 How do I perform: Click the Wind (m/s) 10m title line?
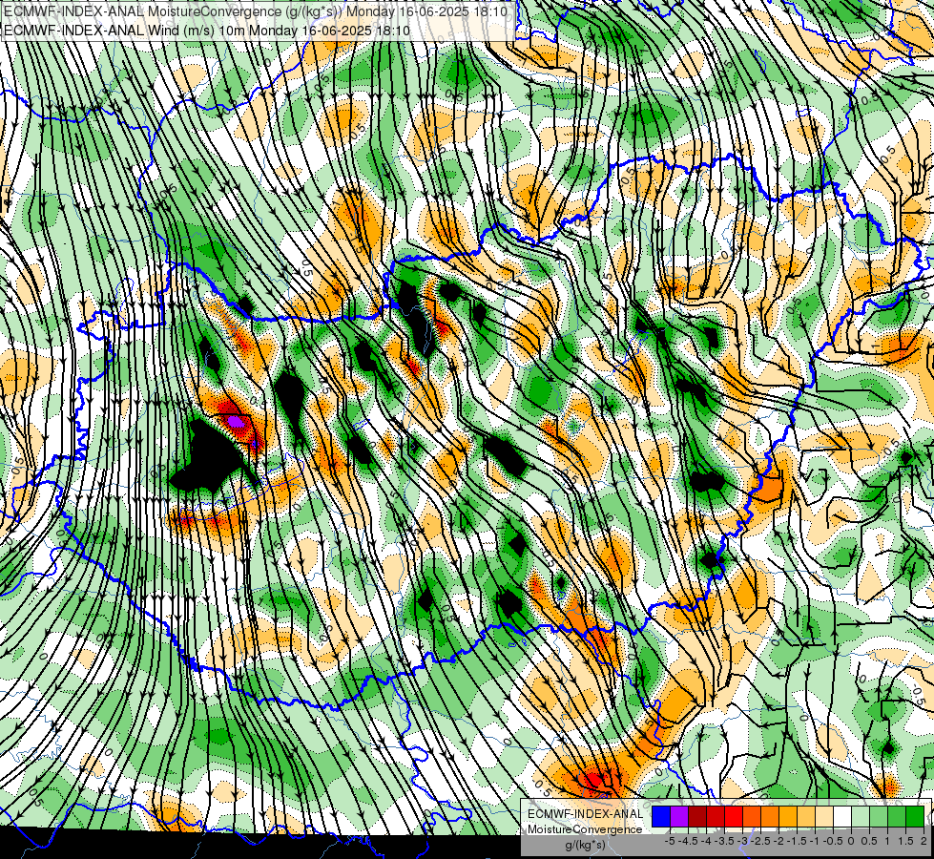coord(206,30)
